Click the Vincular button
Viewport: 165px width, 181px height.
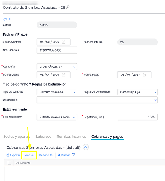[x=29, y=155]
